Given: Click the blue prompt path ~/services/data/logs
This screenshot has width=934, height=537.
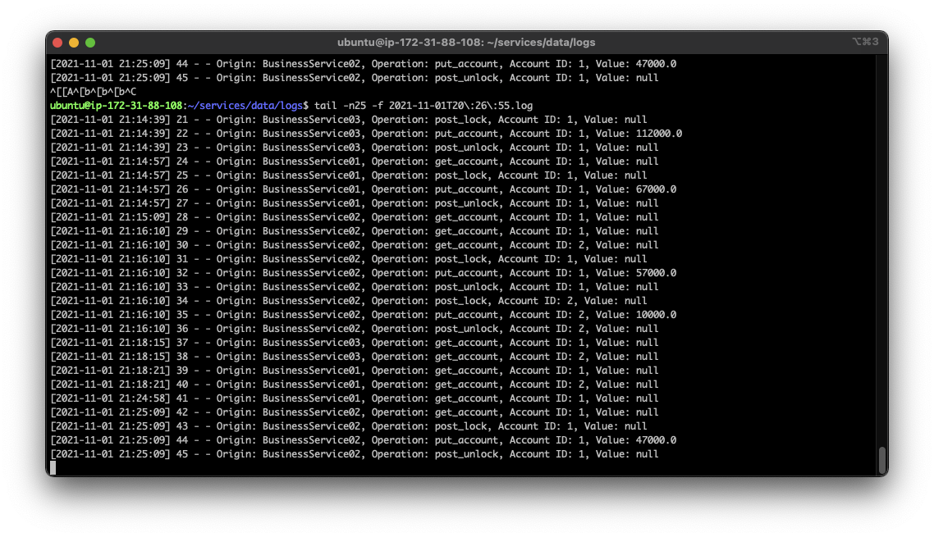Looking at the screenshot, I should [245, 106].
